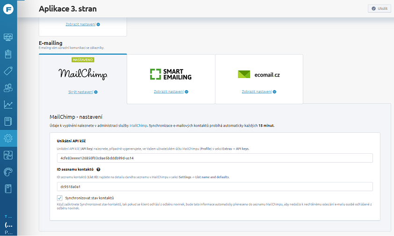Open the statistics line chart icon
Viewport: 394px width, 236px height.
click(8, 105)
